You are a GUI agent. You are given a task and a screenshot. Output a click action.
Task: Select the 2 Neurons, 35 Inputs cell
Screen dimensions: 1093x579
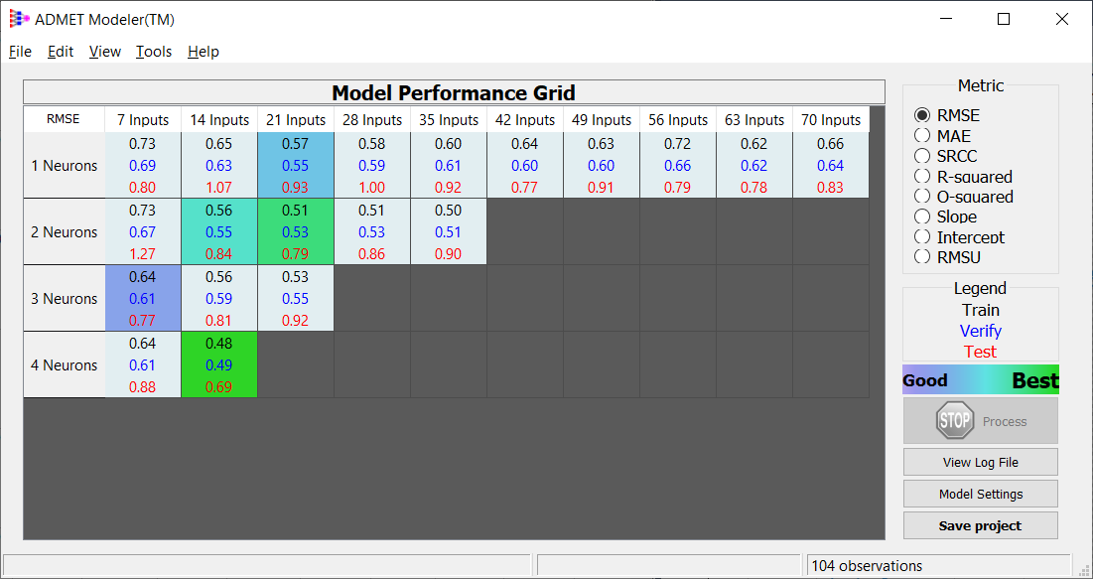click(448, 232)
